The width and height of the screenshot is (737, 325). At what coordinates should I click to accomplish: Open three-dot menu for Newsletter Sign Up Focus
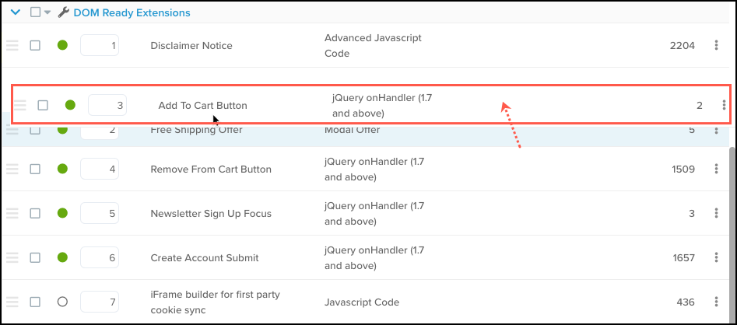tap(716, 213)
